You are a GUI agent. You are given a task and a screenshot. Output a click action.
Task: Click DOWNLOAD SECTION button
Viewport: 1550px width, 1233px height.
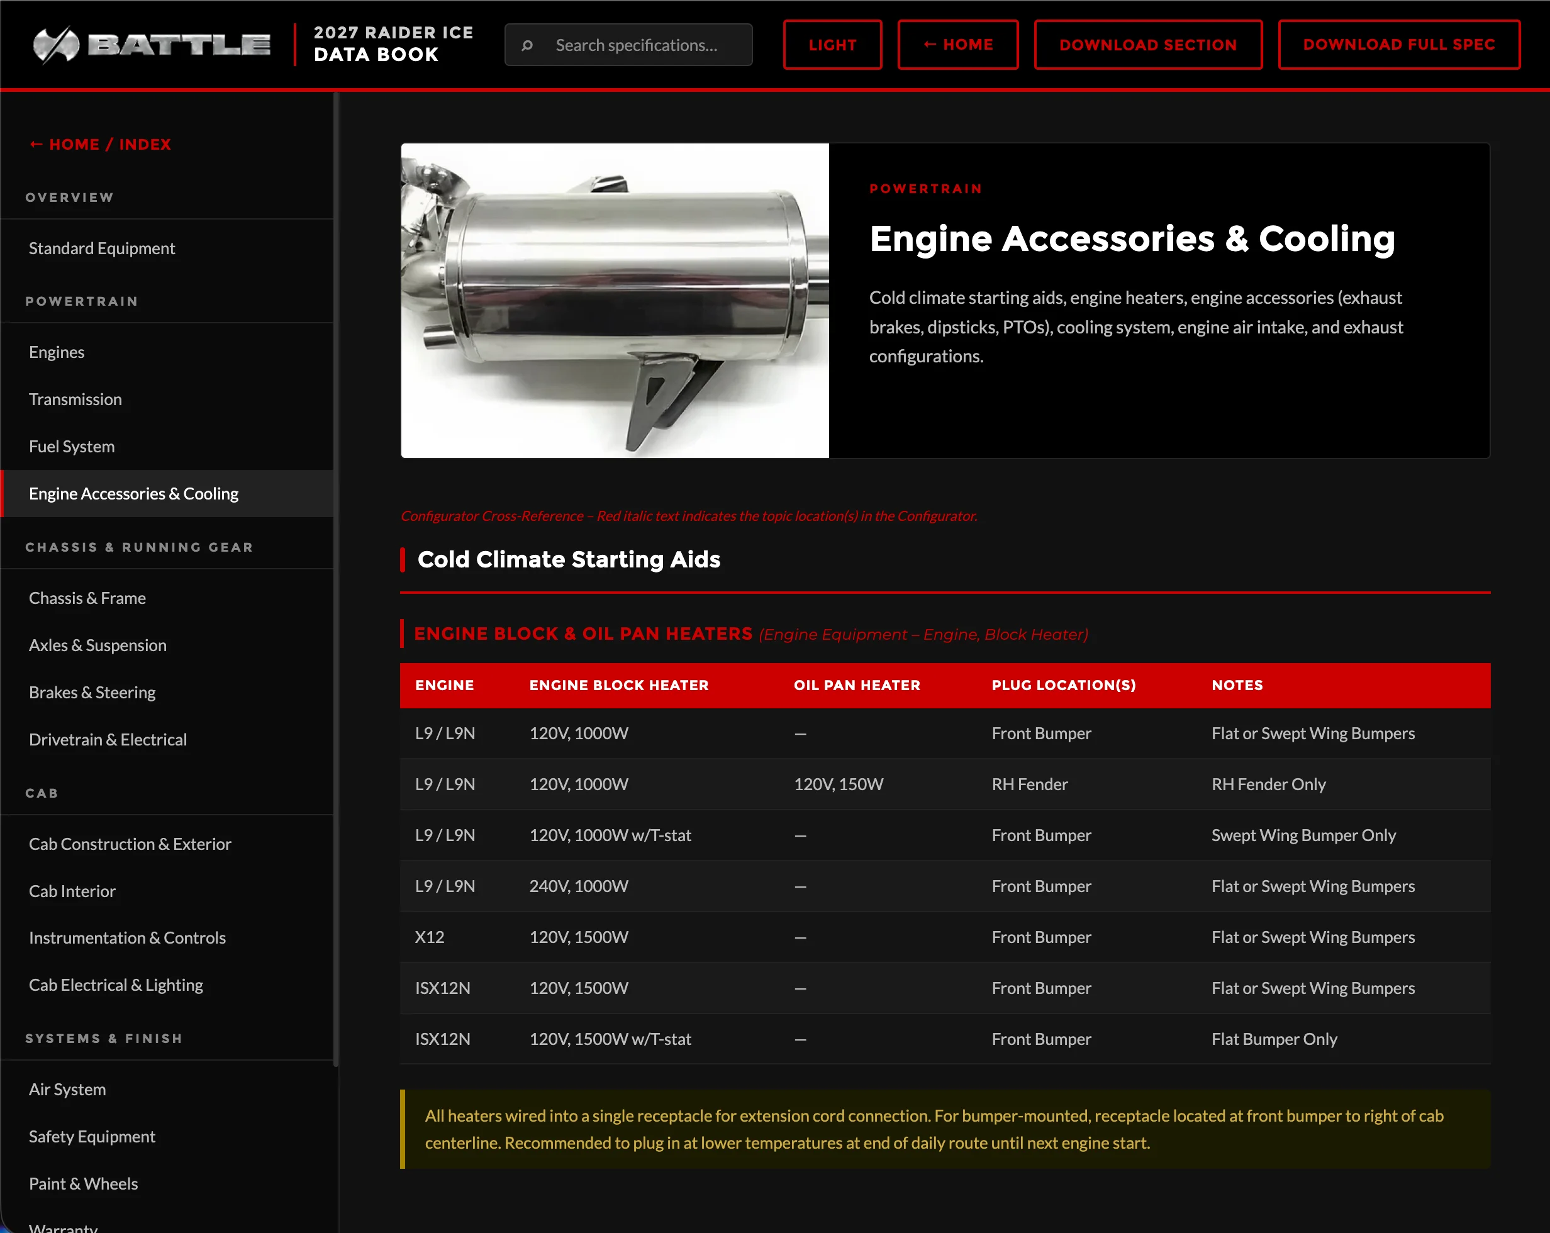[1148, 45]
